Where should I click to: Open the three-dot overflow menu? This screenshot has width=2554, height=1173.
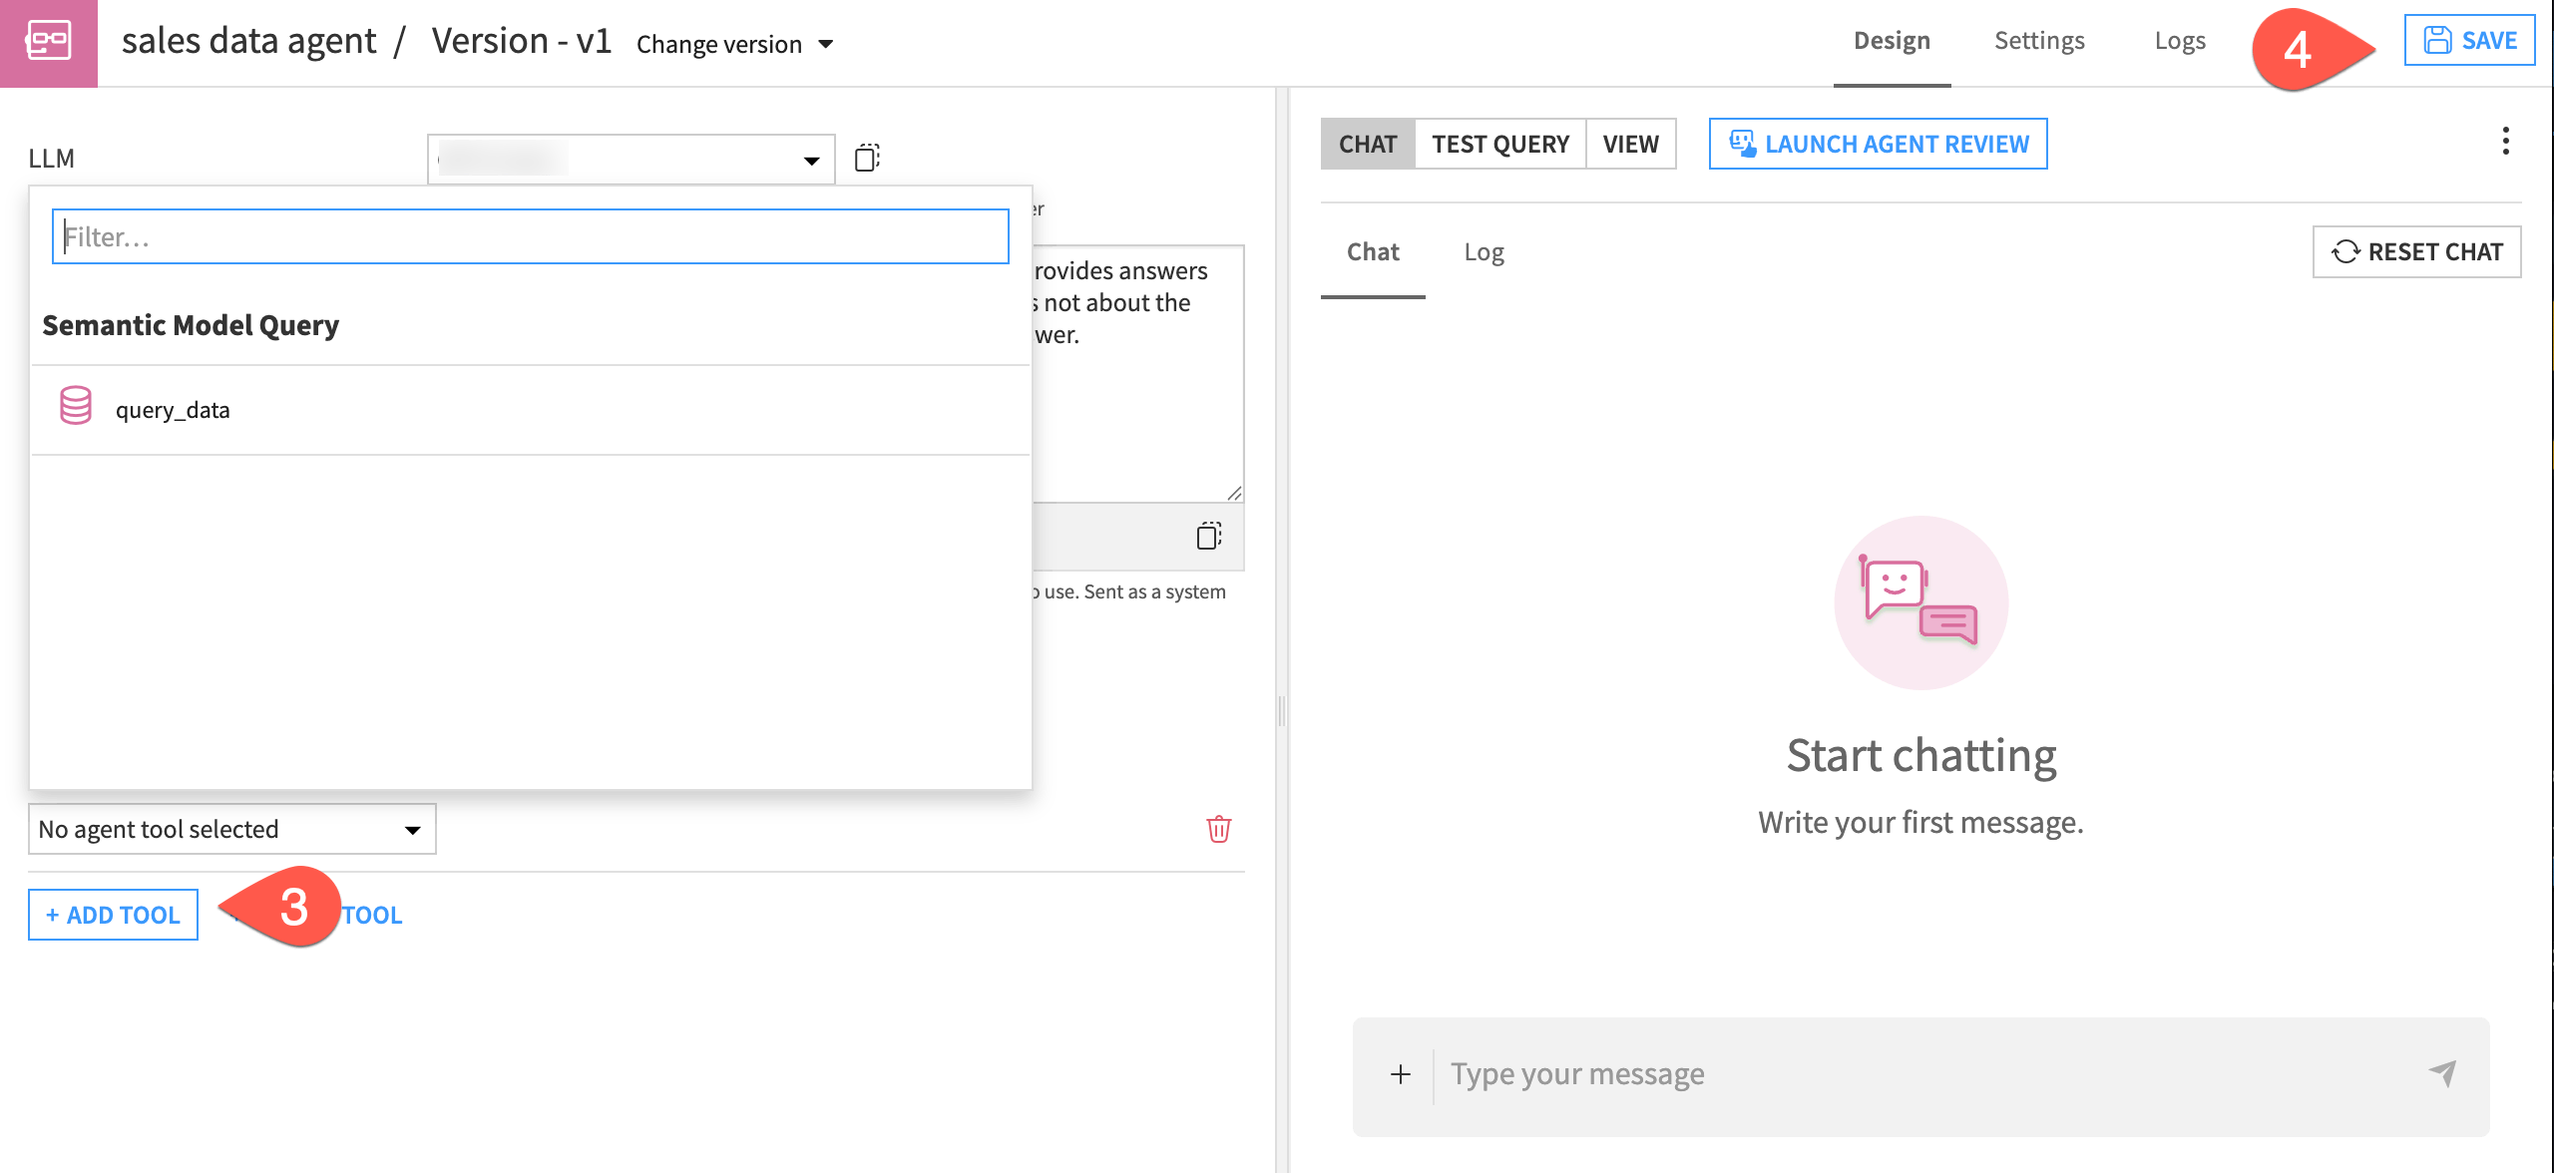(2506, 143)
